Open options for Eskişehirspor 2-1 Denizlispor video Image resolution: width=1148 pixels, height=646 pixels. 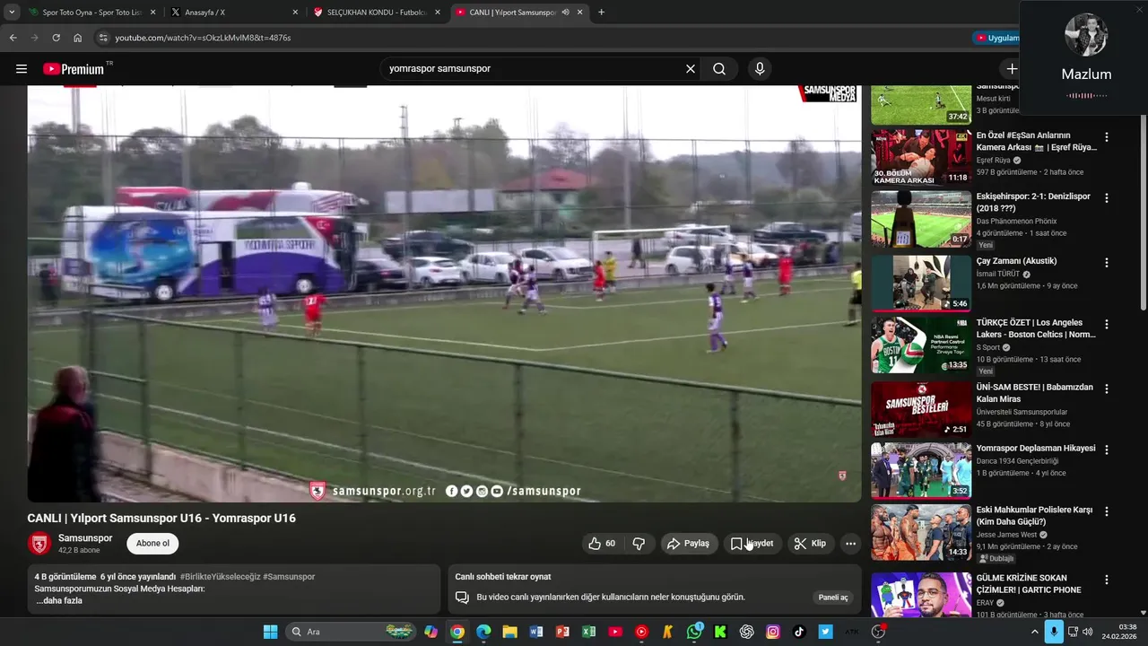click(x=1107, y=198)
